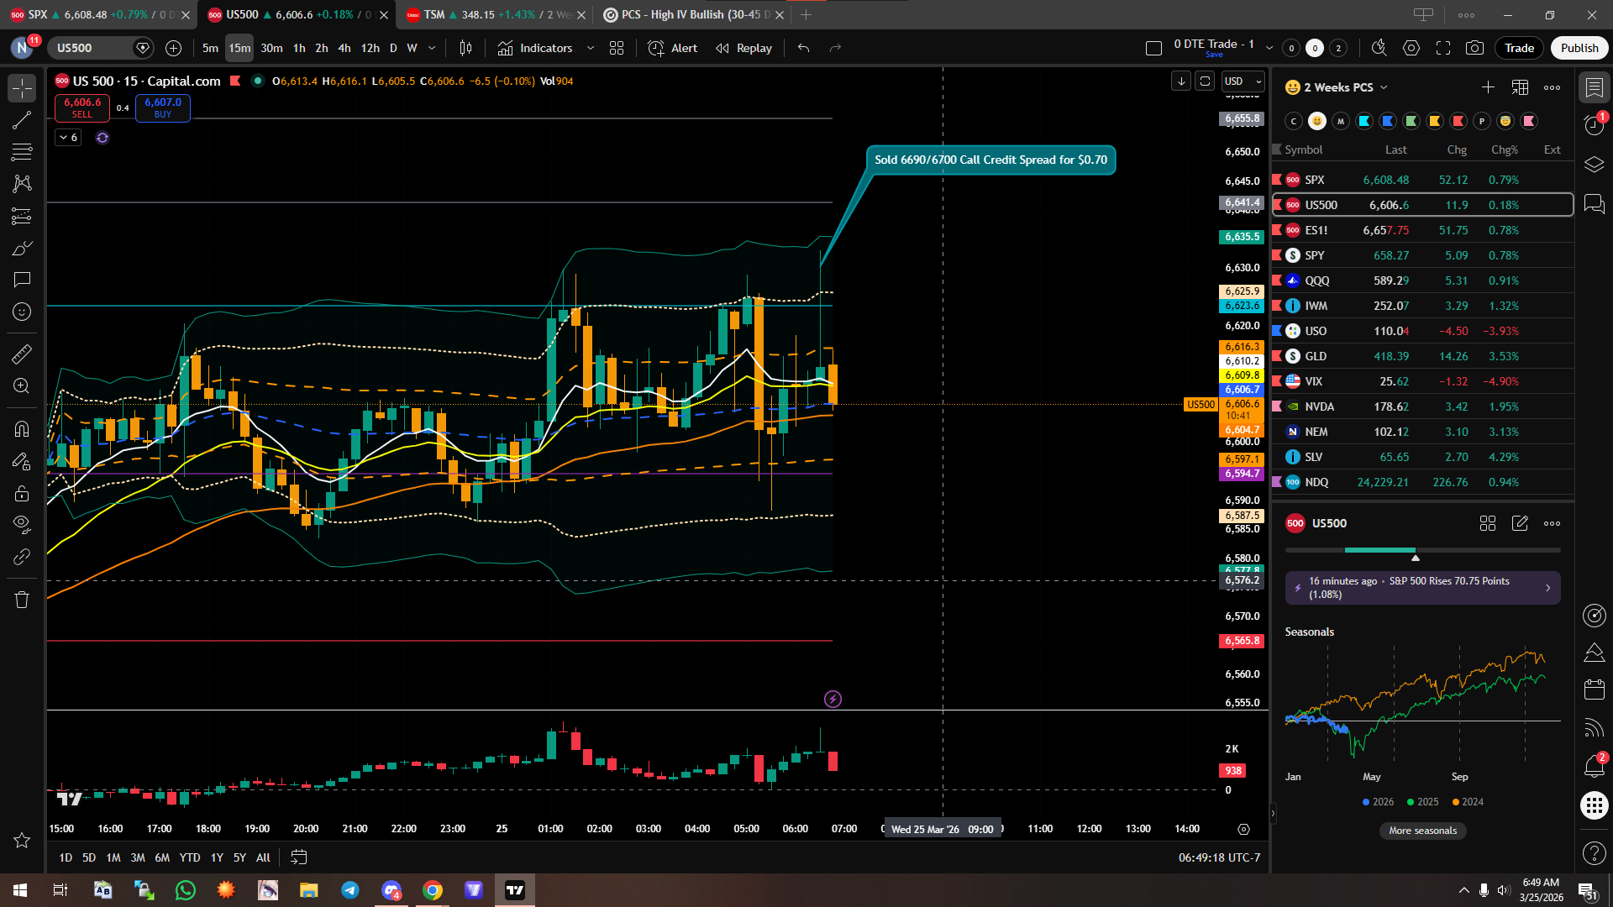Select the trend line drawing tool
The height and width of the screenshot is (907, 1613).
[x=22, y=120]
